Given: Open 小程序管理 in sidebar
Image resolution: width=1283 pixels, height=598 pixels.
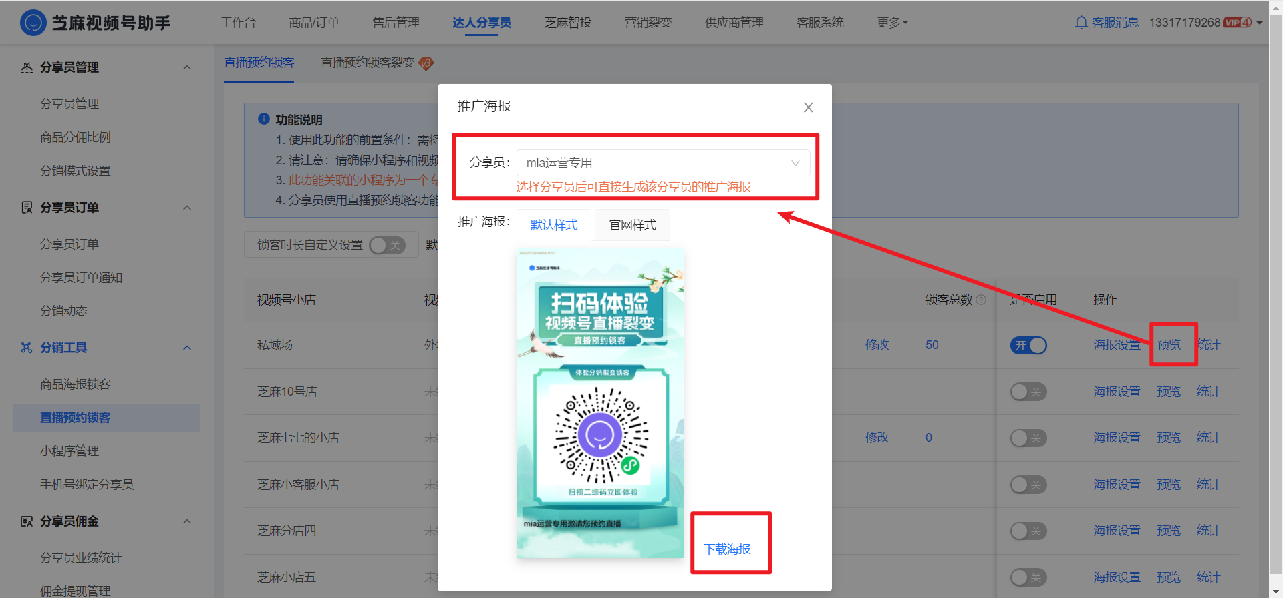Looking at the screenshot, I should (x=69, y=451).
